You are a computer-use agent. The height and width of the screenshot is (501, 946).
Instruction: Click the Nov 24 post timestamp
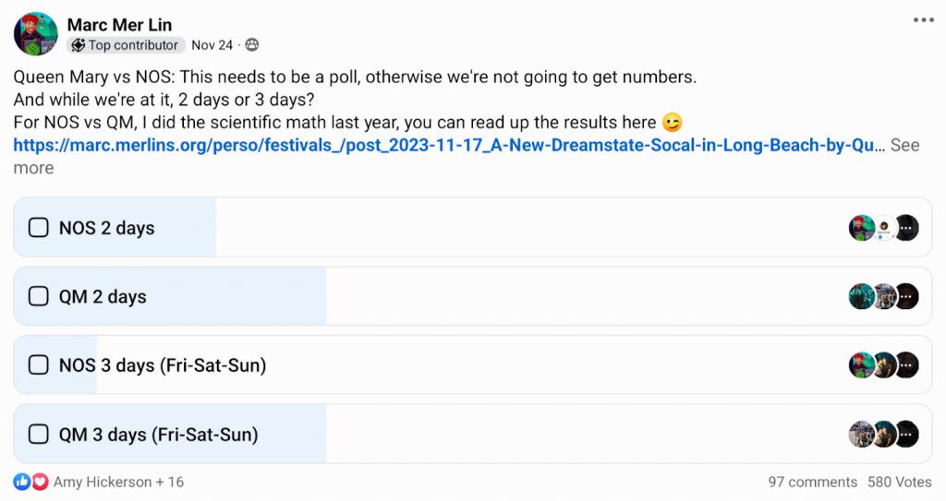(212, 45)
